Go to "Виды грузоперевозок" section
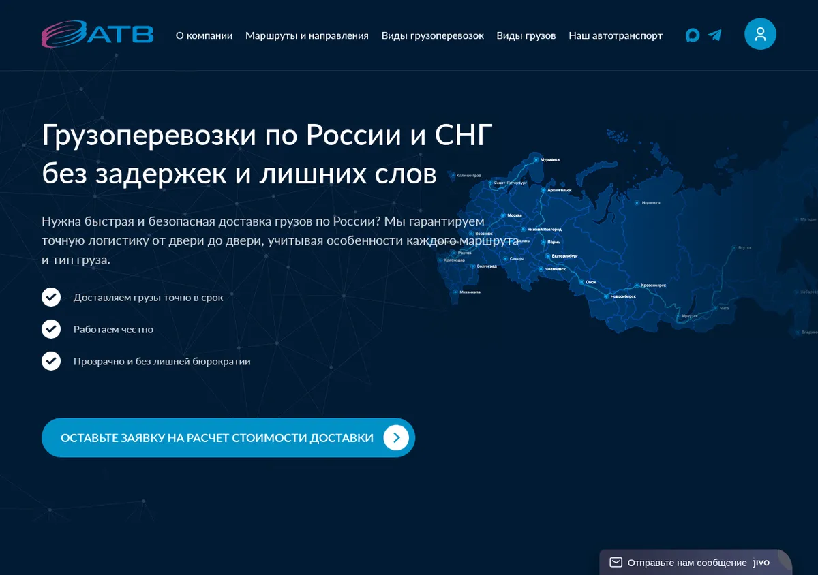The width and height of the screenshot is (818, 575). 433,35
